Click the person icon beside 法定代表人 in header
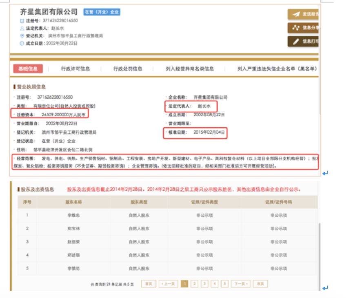 22,29
